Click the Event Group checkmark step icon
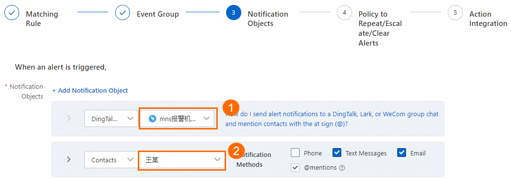This screenshot has height=179, width=511. (x=123, y=13)
